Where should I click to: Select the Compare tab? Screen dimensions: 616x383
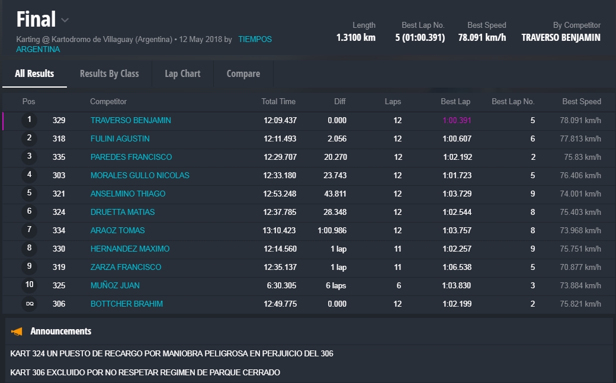click(x=243, y=74)
